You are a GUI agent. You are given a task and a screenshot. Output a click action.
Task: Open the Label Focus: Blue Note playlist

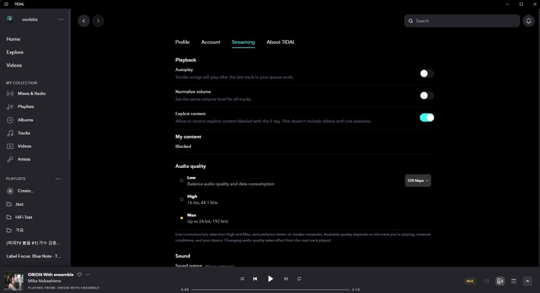pos(33,256)
